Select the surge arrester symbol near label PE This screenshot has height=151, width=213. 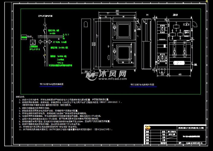59,39
